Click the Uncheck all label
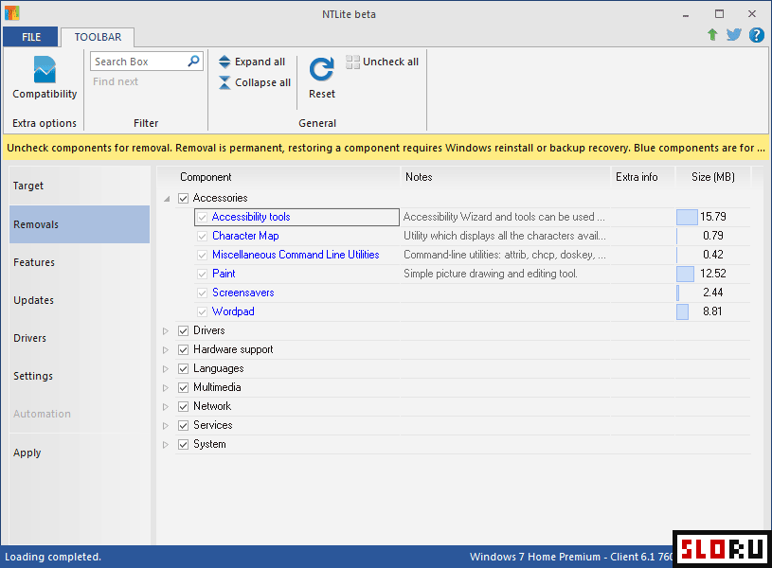 pos(390,62)
